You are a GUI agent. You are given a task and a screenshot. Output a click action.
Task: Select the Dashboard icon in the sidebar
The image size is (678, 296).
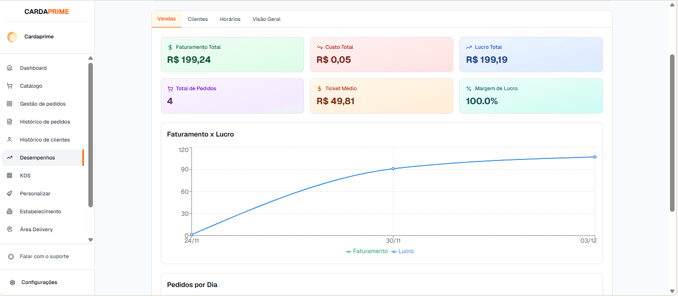(x=9, y=68)
